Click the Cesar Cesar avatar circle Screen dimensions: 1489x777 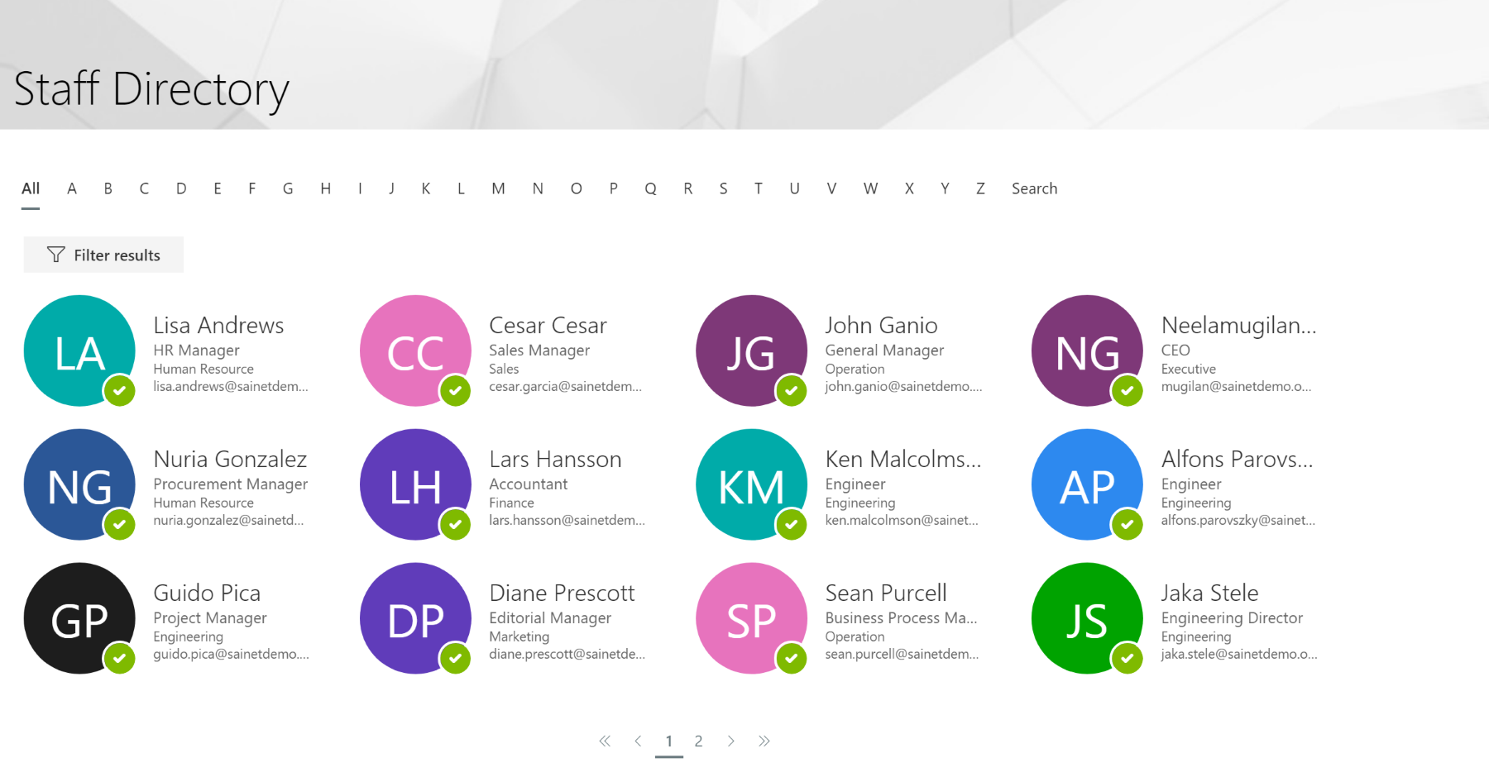tap(414, 350)
